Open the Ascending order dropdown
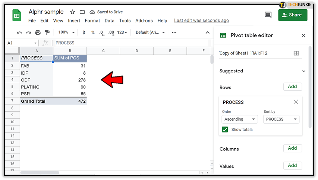This screenshot has width=318, height=180. click(x=239, y=119)
